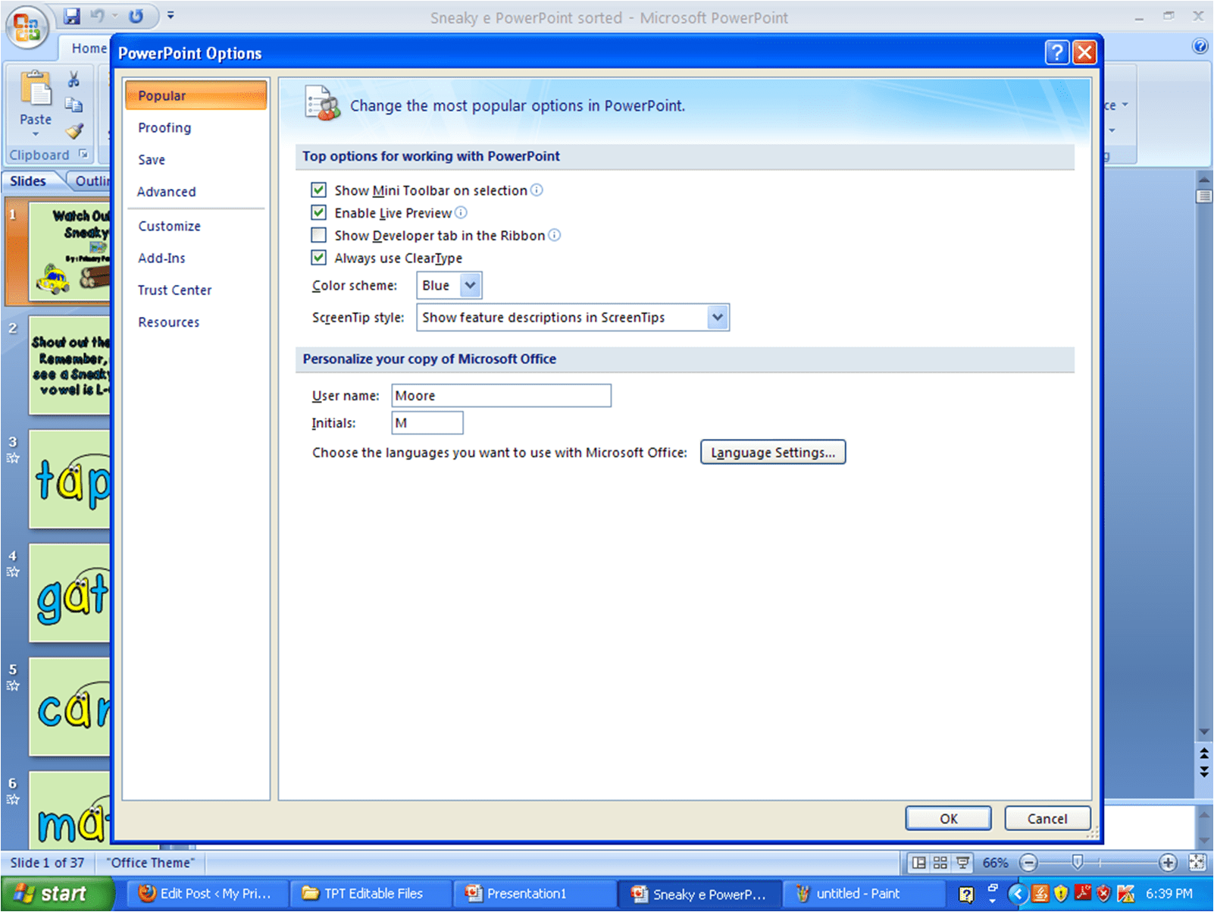Save via Quick Access Toolbar disk icon

(72, 16)
